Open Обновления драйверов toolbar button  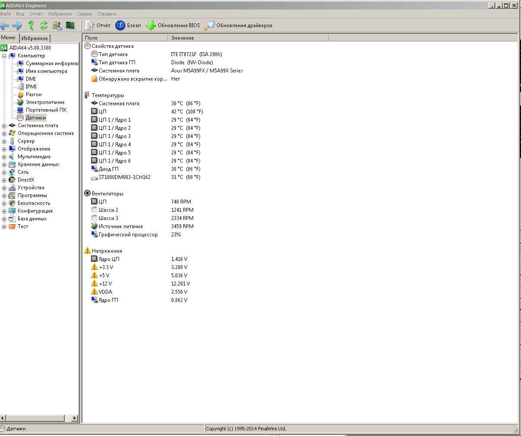[x=239, y=25]
